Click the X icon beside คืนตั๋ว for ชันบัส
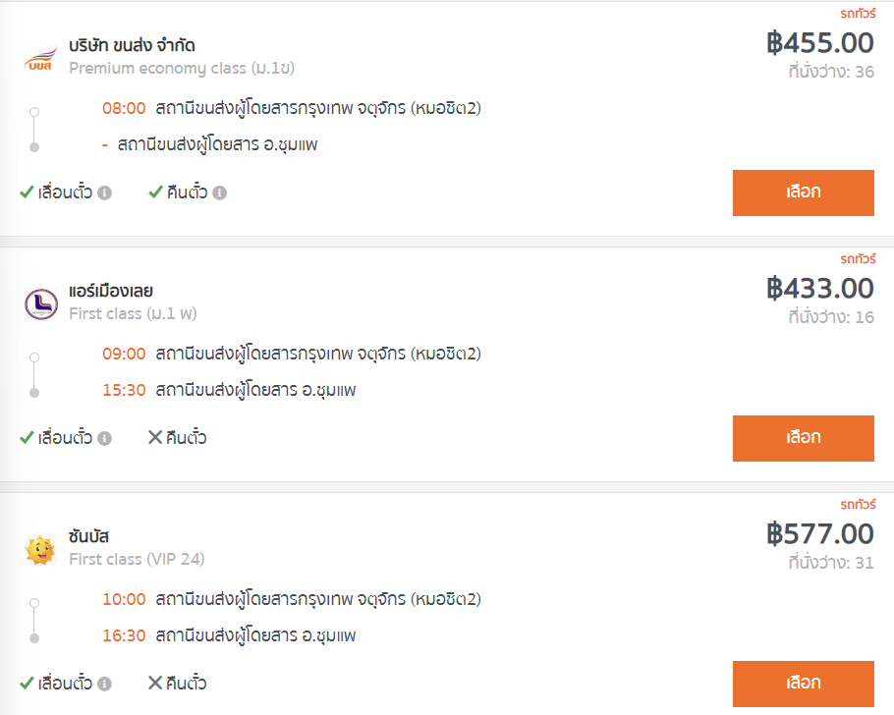The image size is (894, 715). pos(155,683)
